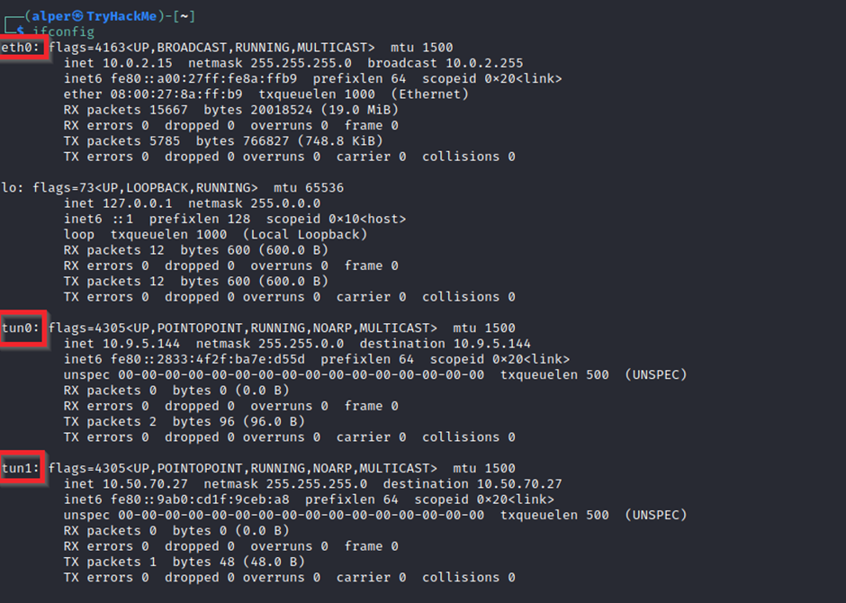The width and height of the screenshot is (846, 603).
Task: Click the highlighted eth0 interface label
Action: [22, 48]
